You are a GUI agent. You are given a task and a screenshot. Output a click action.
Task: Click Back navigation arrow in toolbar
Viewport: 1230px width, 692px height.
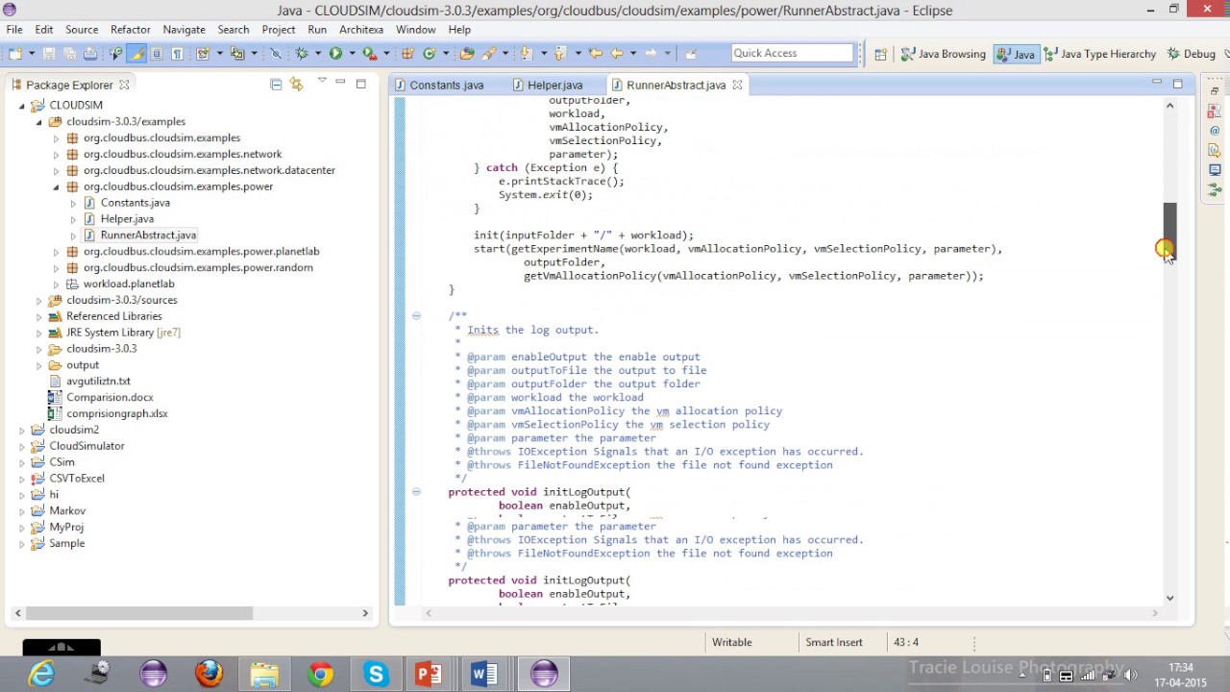pyautogui.click(x=617, y=53)
